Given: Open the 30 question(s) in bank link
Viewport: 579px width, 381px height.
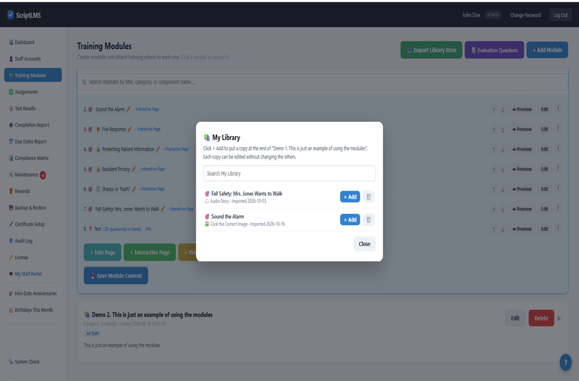Looking at the screenshot, I should click(122, 229).
